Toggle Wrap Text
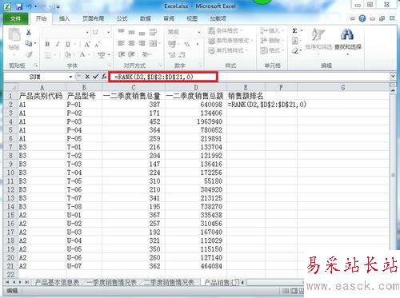Image resolution: width=400 pixels, height=298 pixels. tap(153, 32)
